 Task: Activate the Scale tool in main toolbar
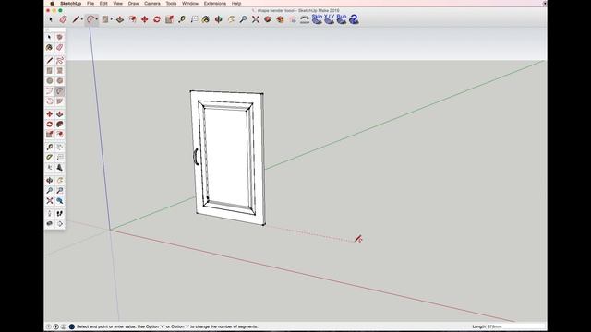tap(169, 19)
